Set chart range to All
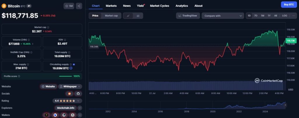Viewport: 299px width, 118px height. point(276,16)
